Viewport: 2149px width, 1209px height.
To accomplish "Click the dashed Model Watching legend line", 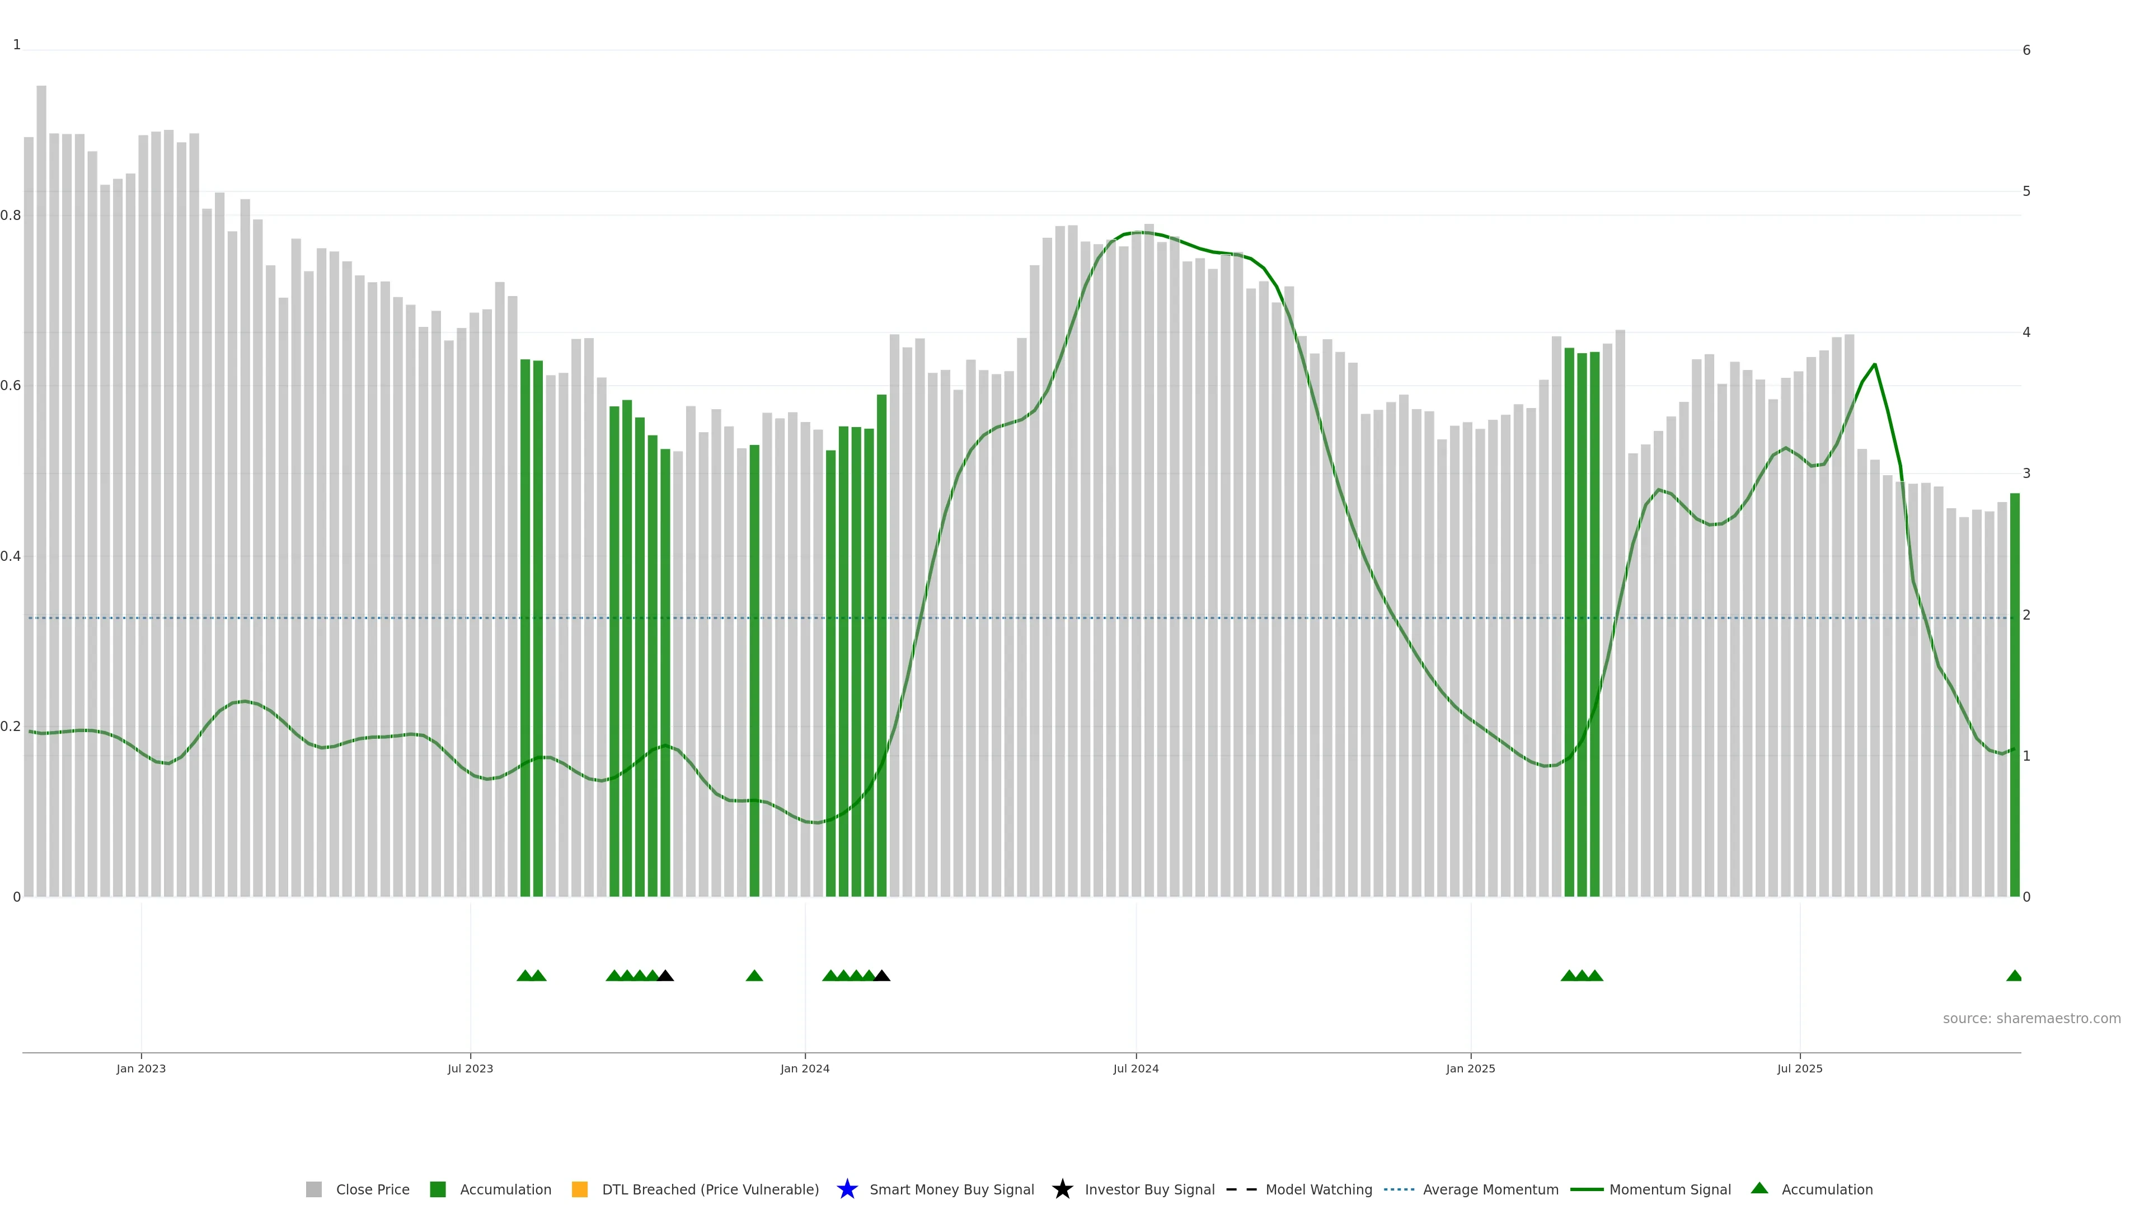I will tap(1241, 1189).
